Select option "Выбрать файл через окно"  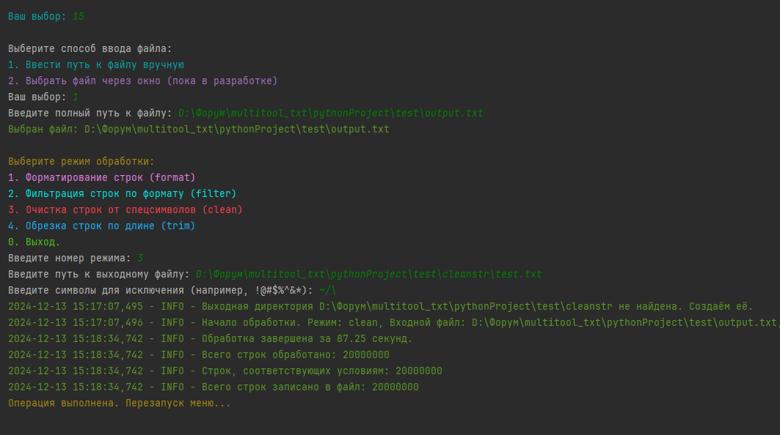[143, 81]
